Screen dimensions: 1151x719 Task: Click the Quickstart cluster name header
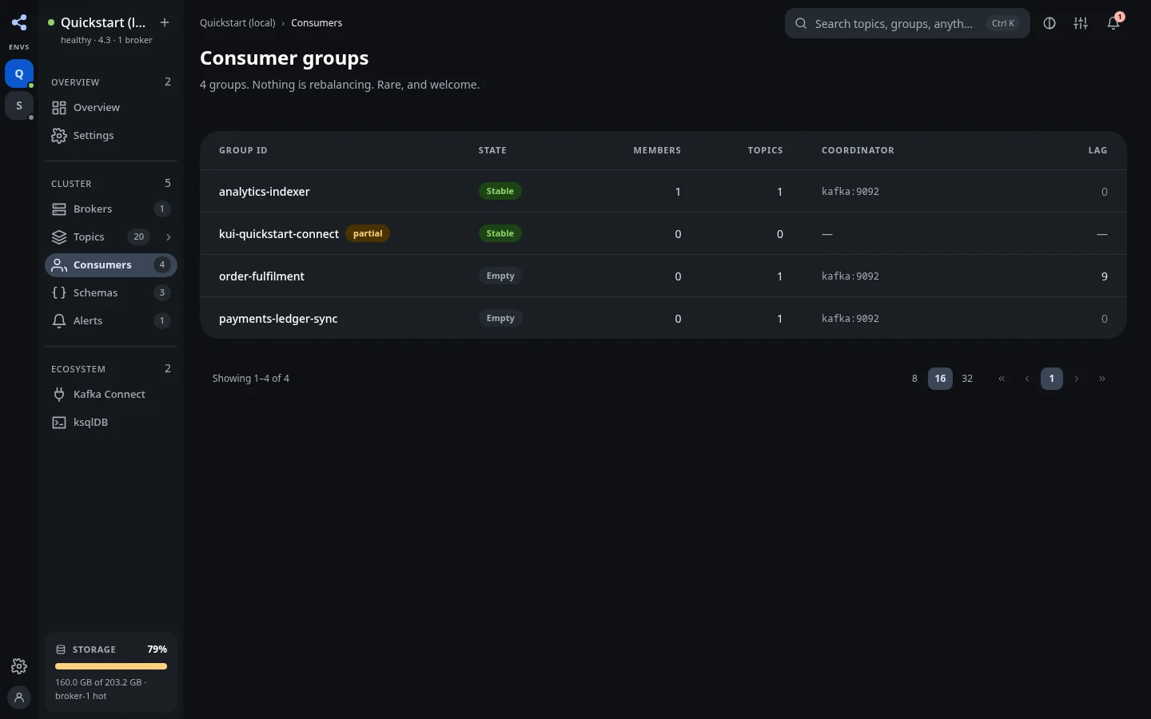coord(103,22)
